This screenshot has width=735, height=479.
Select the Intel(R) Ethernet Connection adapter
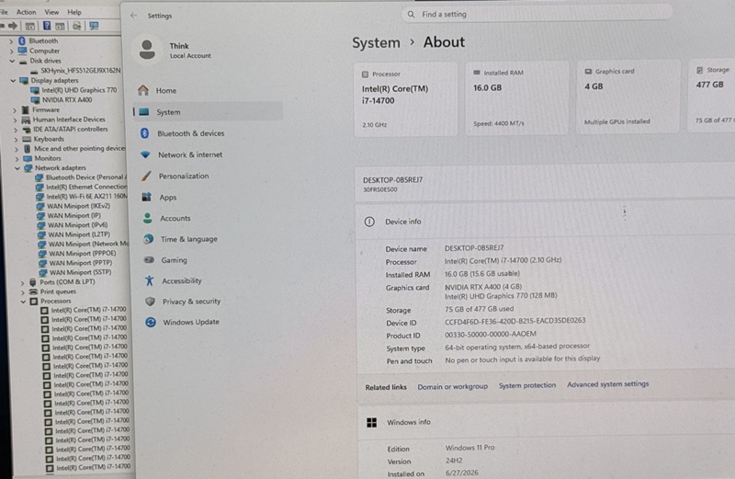click(x=86, y=187)
